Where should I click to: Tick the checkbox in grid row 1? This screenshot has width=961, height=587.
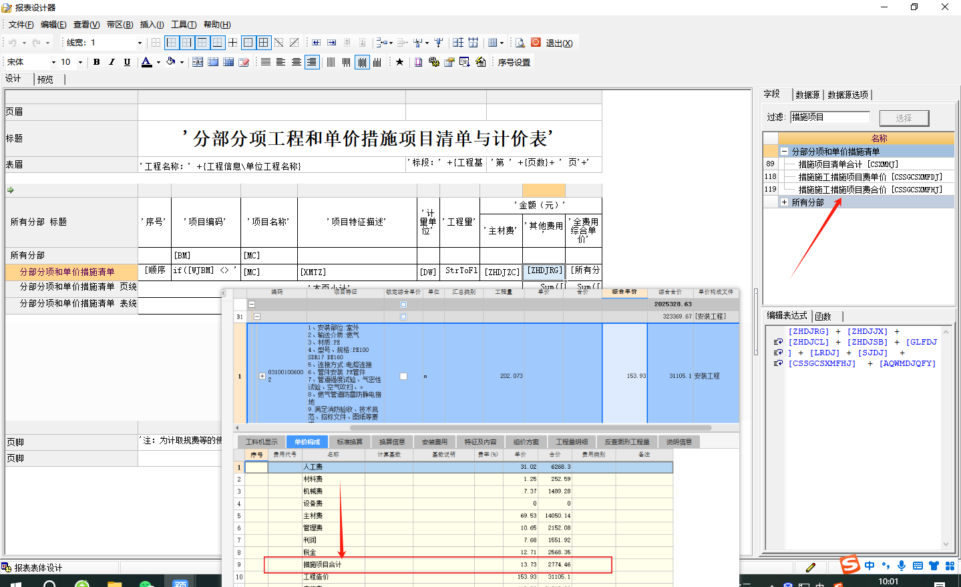pos(403,376)
